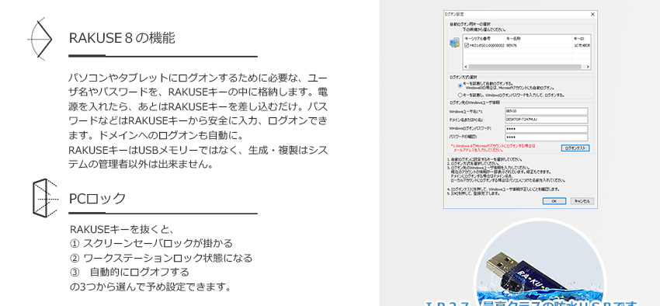Click the パスワードの確認 field
660x306 pixels.
[547, 137]
